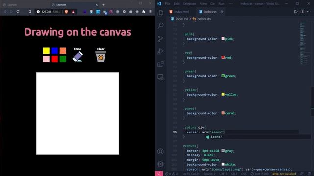The height and width of the screenshot is (176, 314).
Task: Open the View menu in VS Code
Action: 203,4
